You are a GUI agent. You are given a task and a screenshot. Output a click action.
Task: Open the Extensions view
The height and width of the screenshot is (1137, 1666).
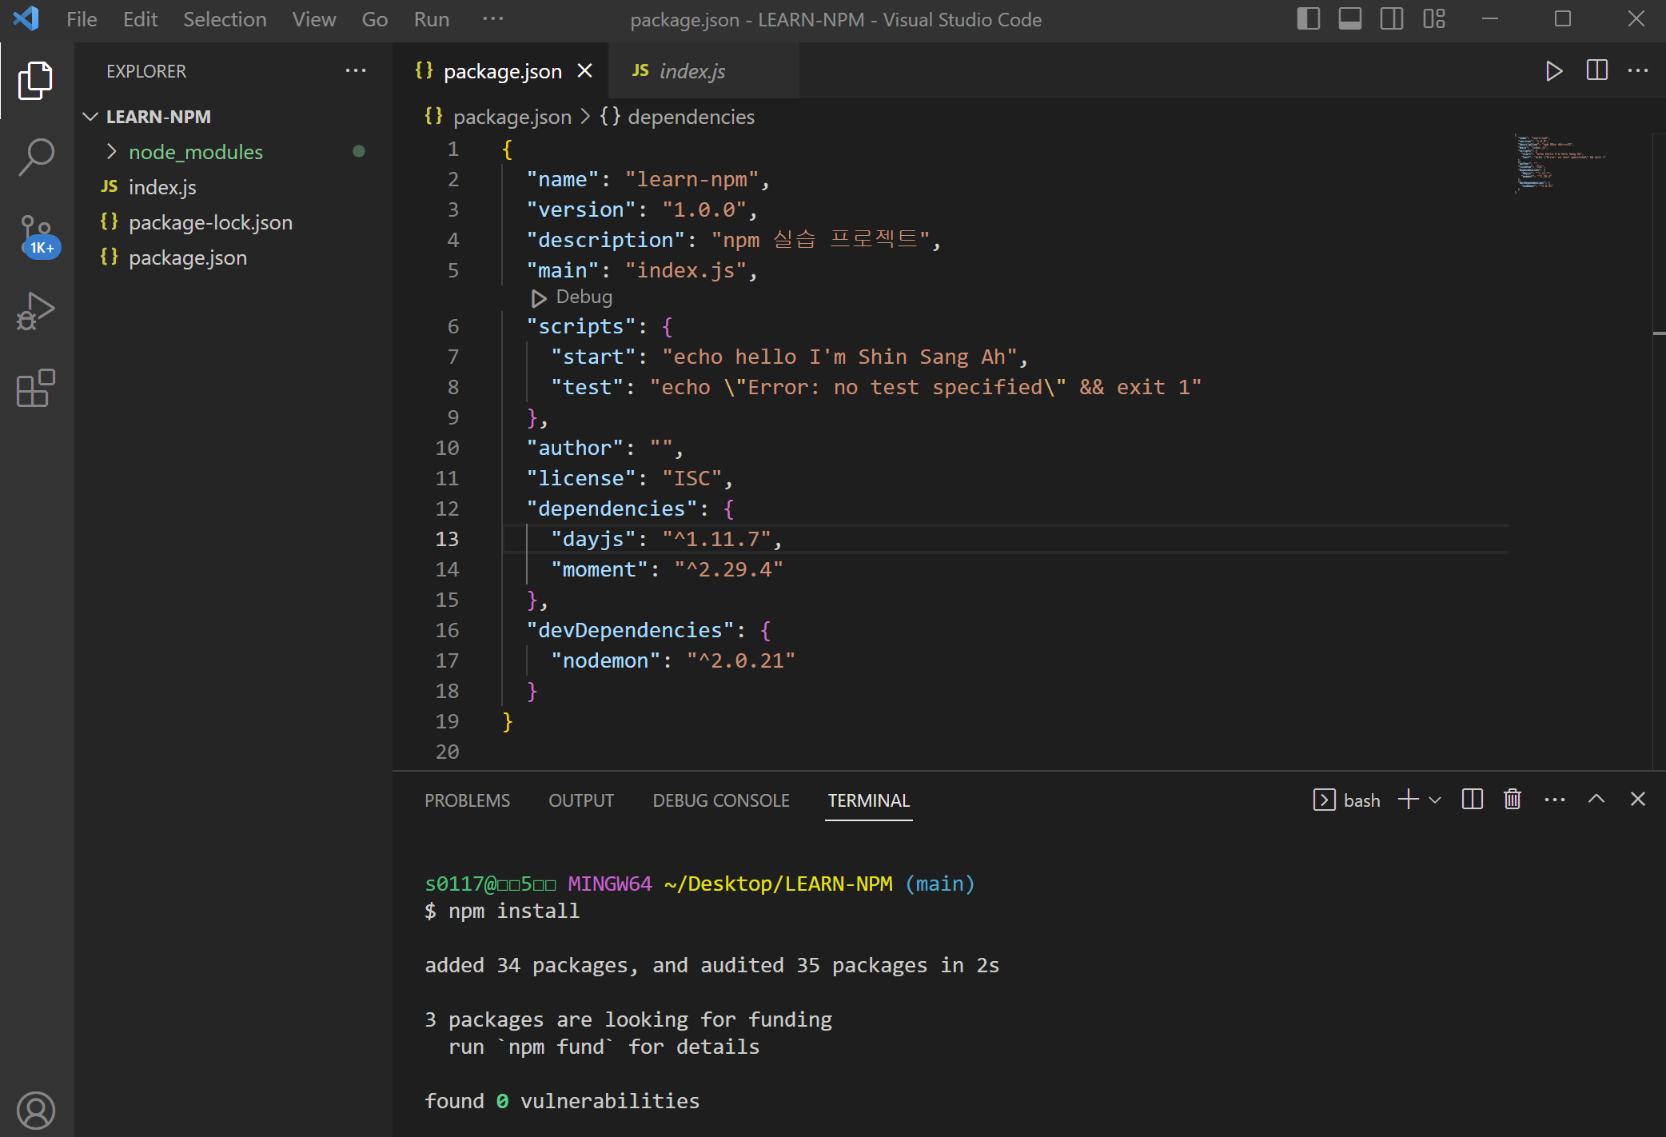[x=36, y=389]
